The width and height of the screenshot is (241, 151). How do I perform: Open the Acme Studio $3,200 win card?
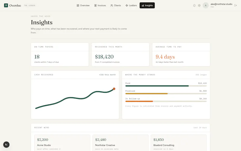click(x=62, y=143)
